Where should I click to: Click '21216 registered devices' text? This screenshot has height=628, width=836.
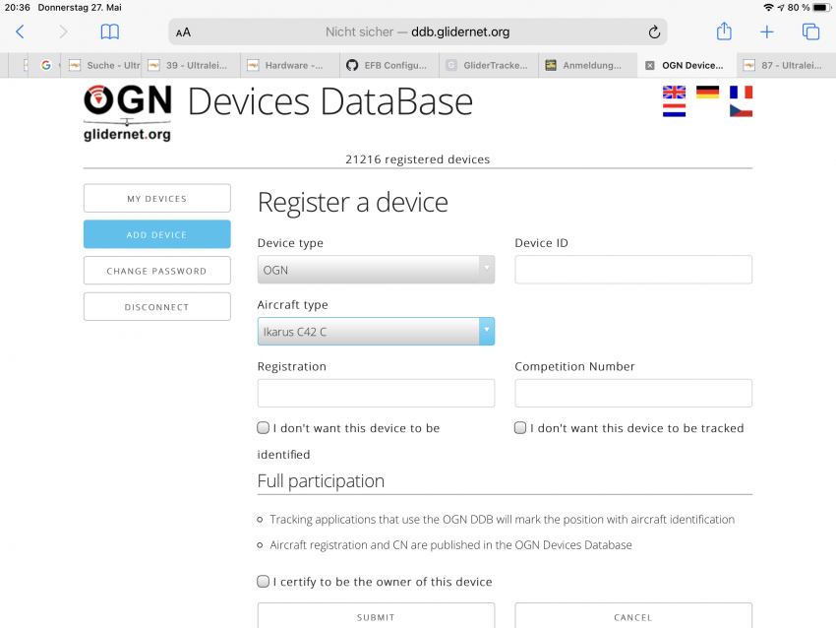[417, 159]
